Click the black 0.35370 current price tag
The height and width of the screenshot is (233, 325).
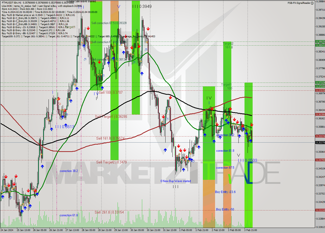320,142
